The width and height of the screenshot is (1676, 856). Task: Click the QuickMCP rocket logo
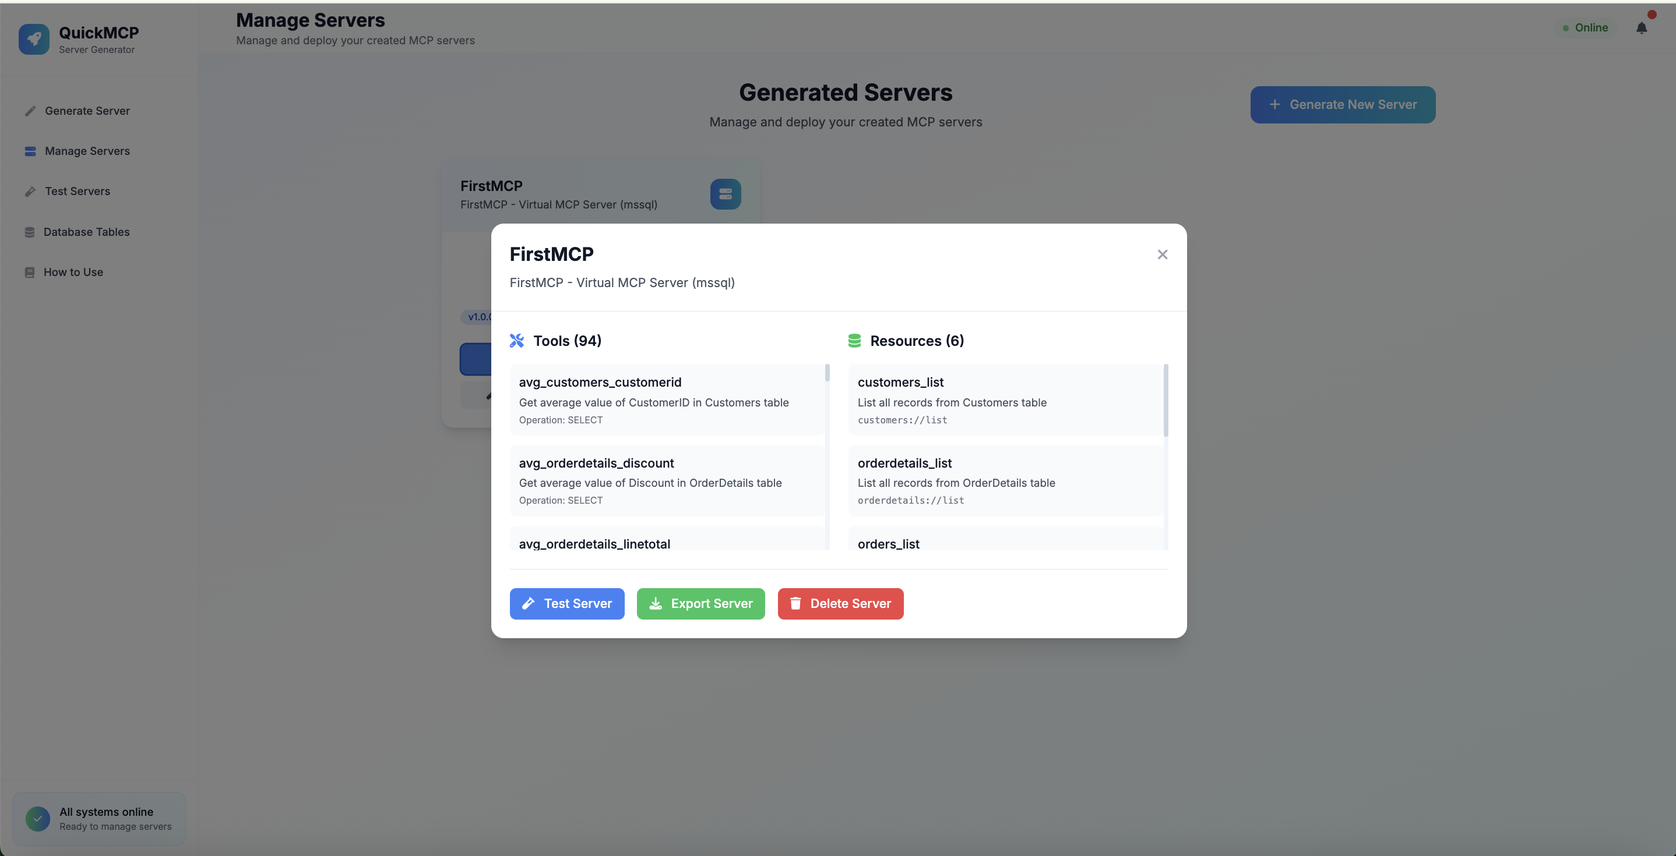[x=34, y=39]
